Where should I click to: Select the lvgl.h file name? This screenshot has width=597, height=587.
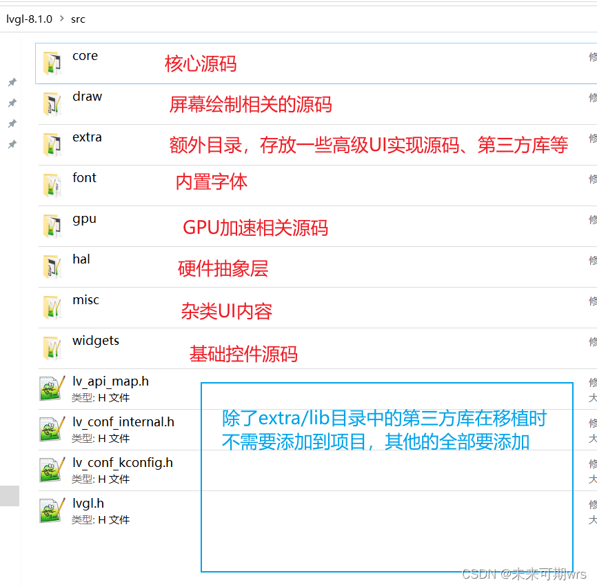[88, 504]
